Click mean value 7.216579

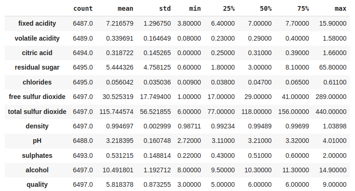120,23
